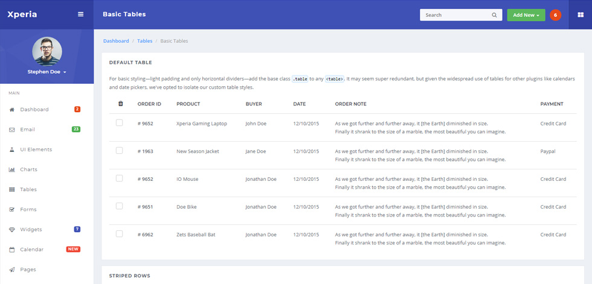Click the BUYER column header

(254, 104)
